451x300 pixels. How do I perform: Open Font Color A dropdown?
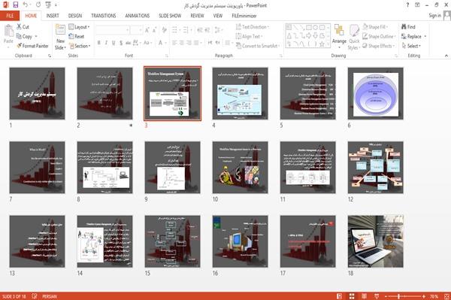point(165,43)
